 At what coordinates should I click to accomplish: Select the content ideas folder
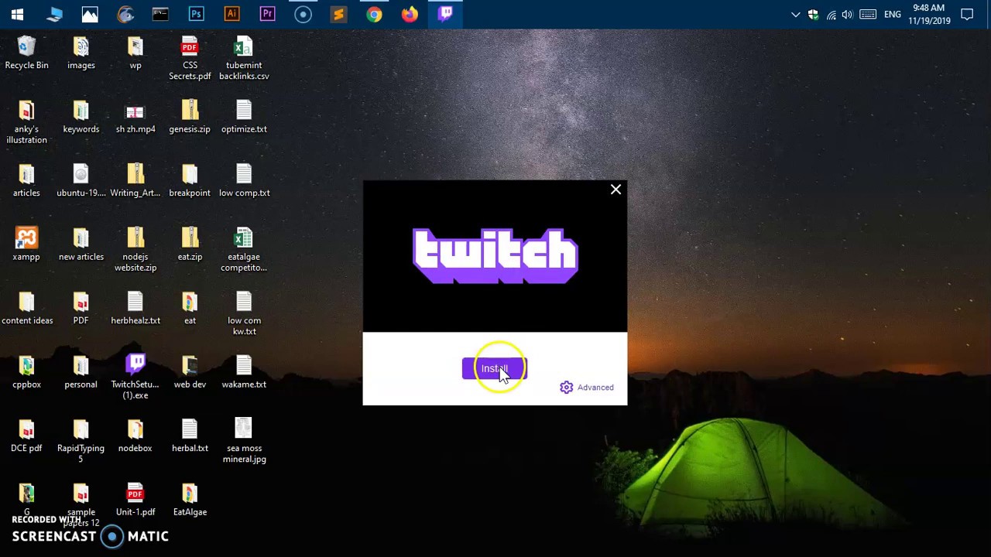[x=26, y=308]
